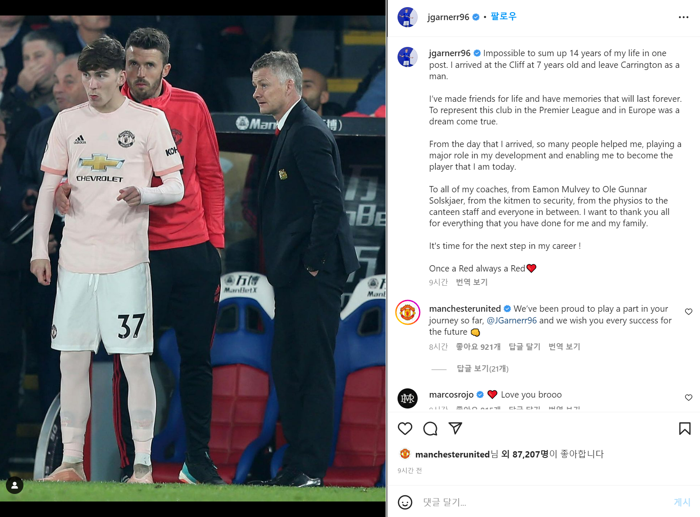Image resolution: width=700 pixels, height=517 pixels.
Task: Click the 팔로우 follow button
Action: point(503,17)
